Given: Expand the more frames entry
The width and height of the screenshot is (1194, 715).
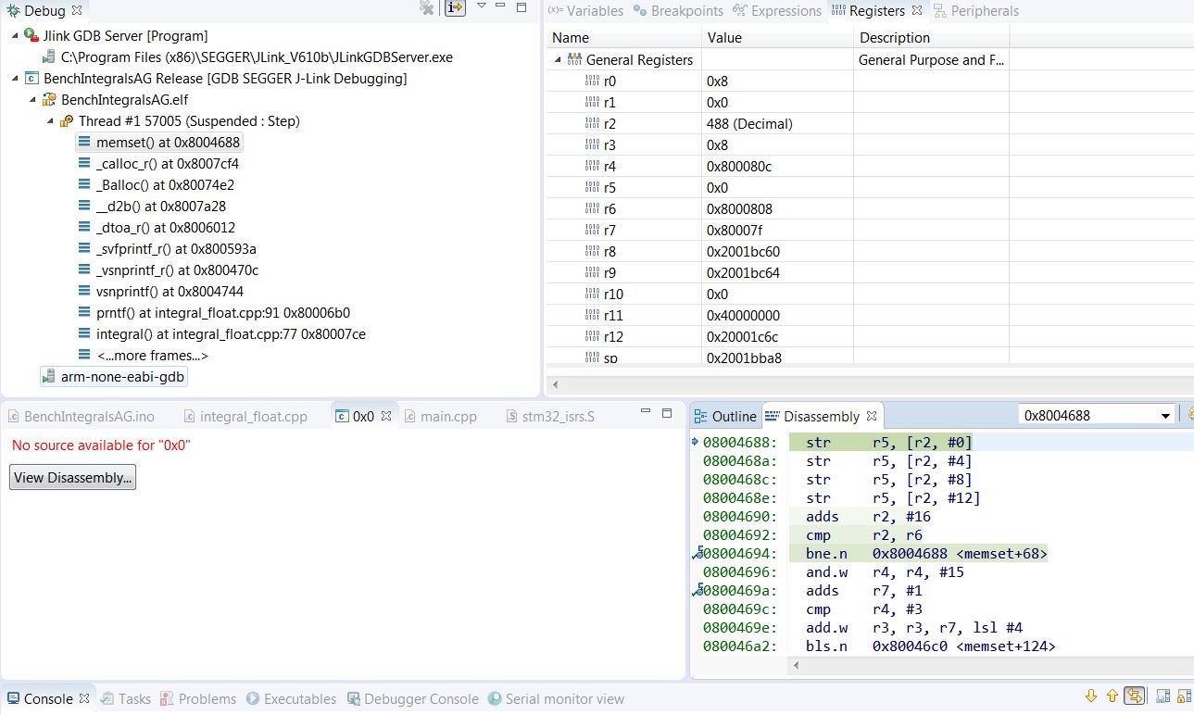Looking at the screenshot, I should click(152, 356).
